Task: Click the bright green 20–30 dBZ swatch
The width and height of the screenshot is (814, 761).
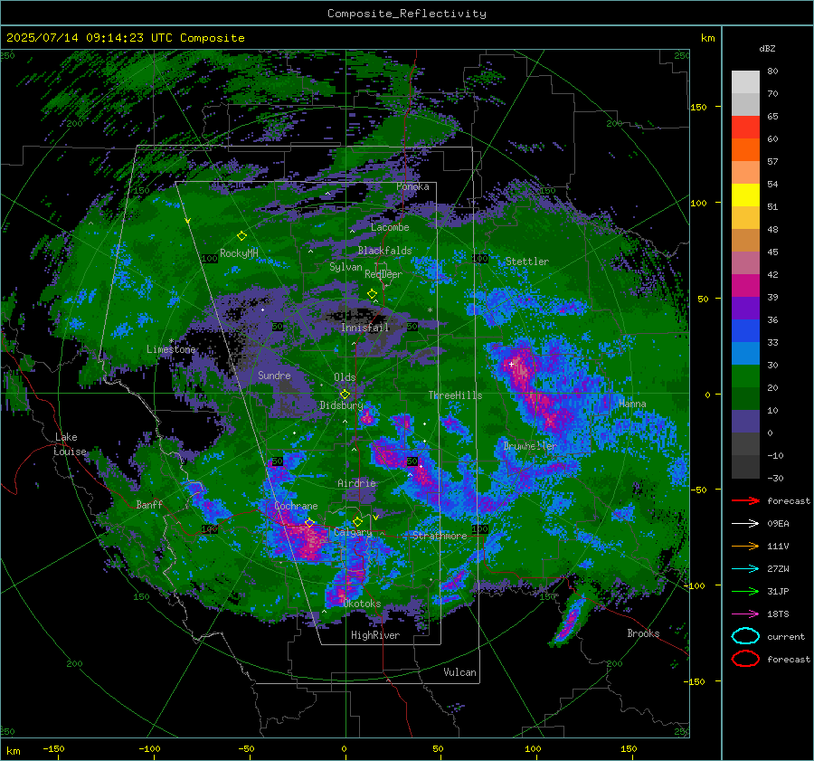Action: (745, 376)
